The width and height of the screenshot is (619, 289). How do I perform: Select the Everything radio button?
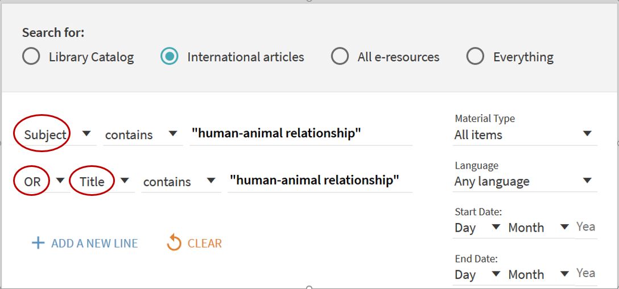click(475, 57)
